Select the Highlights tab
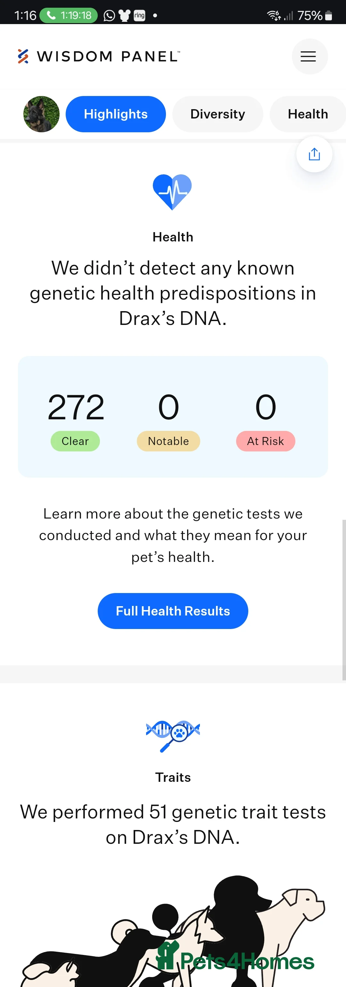346x987 pixels. coord(115,114)
